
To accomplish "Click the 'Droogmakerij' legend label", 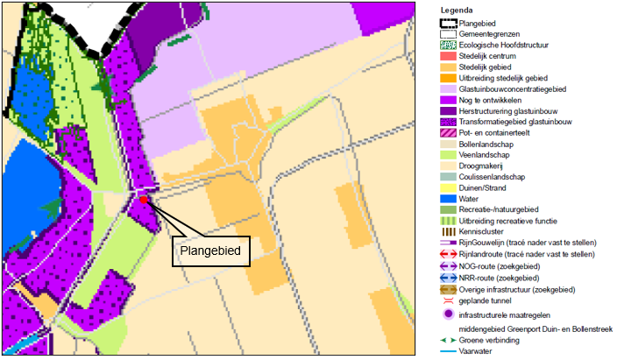I will coord(480,166).
